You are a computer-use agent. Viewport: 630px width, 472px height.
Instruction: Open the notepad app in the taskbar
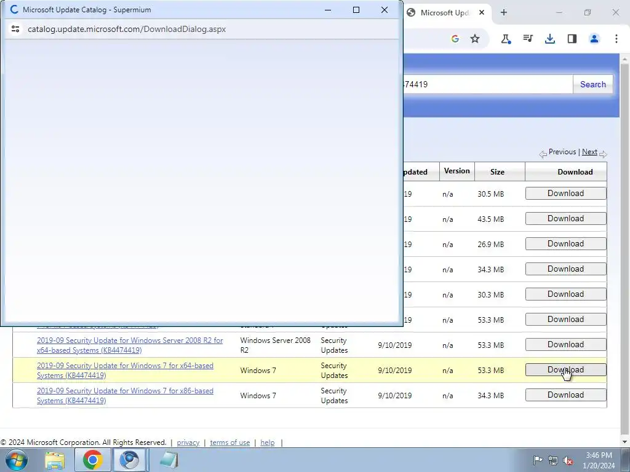tap(169, 460)
